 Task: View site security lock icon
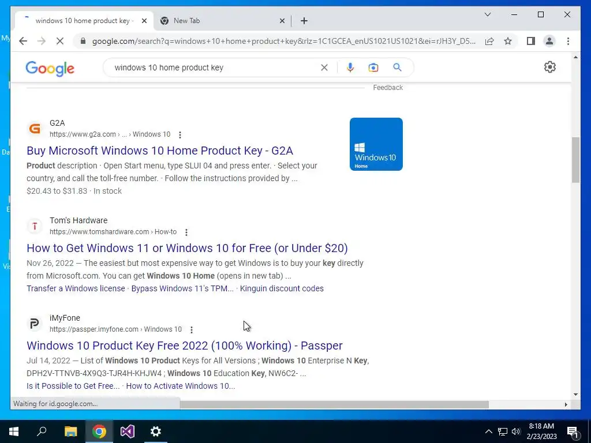[x=83, y=41]
